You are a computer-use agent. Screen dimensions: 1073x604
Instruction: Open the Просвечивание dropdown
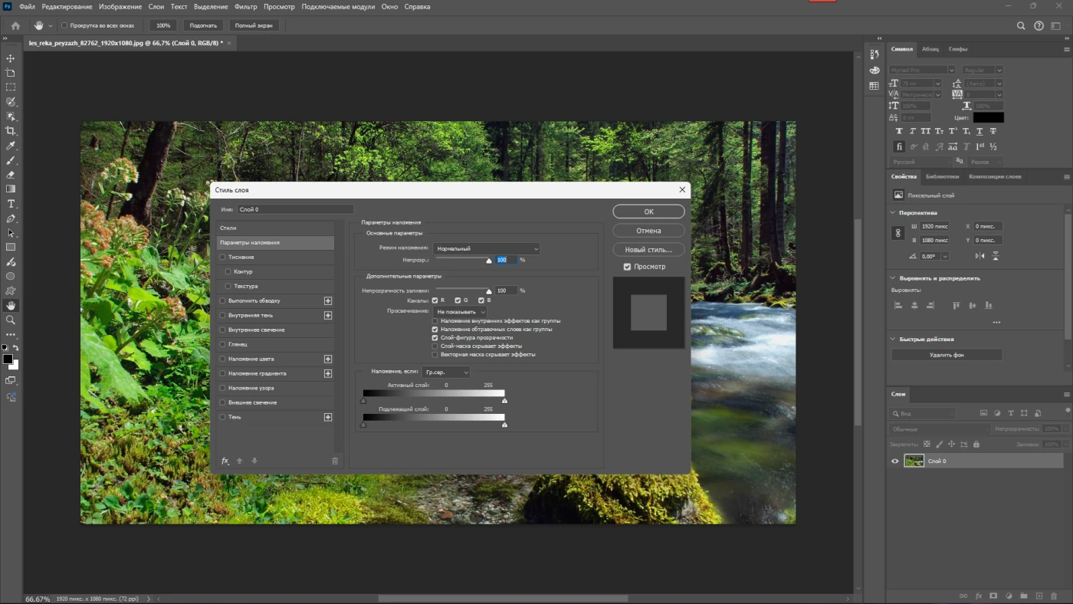(x=460, y=312)
